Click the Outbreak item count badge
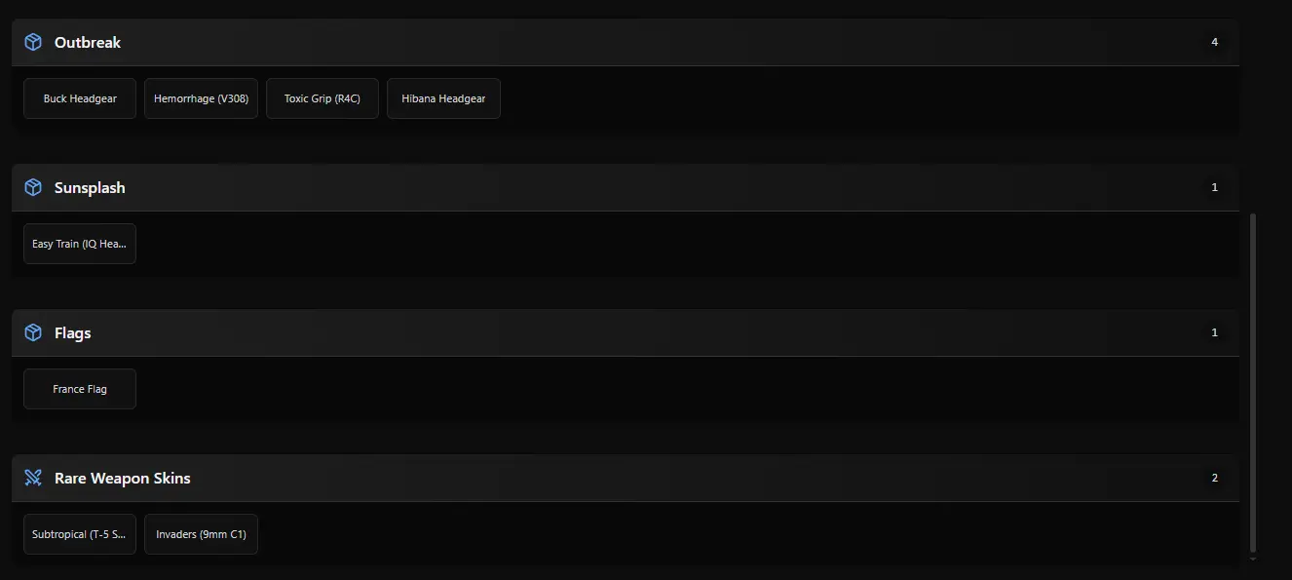1292x580 pixels. (1214, 42)
